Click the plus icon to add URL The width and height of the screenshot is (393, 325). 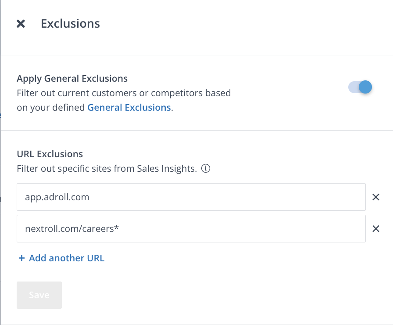point(21,258)
